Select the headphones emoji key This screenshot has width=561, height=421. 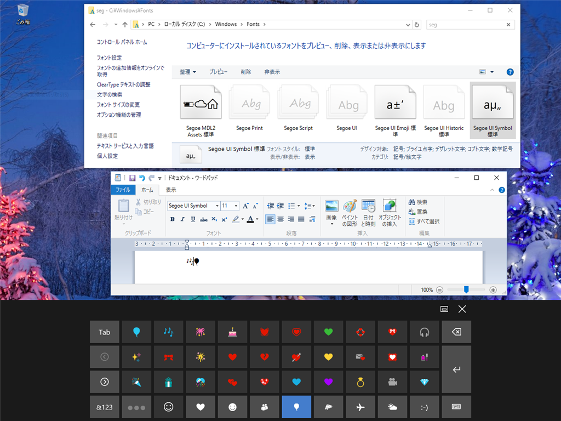pyautogui.click(x=425, y=332)
